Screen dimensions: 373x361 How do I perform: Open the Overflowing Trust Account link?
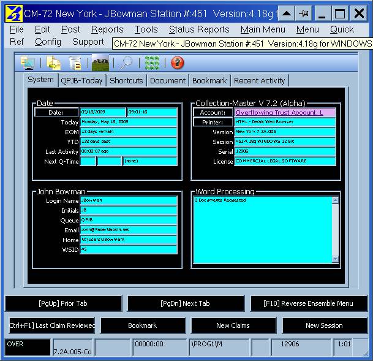(285, 113)
